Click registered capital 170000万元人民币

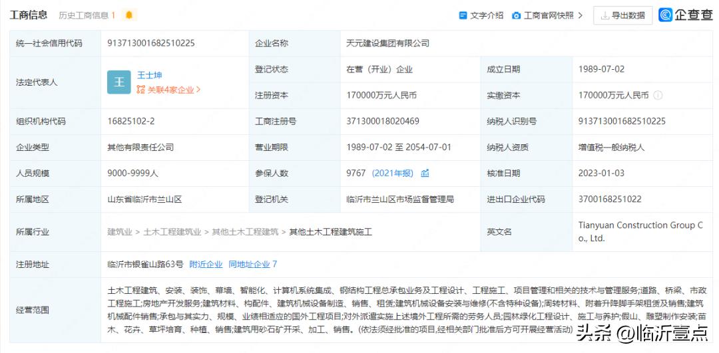click(381, 95)
